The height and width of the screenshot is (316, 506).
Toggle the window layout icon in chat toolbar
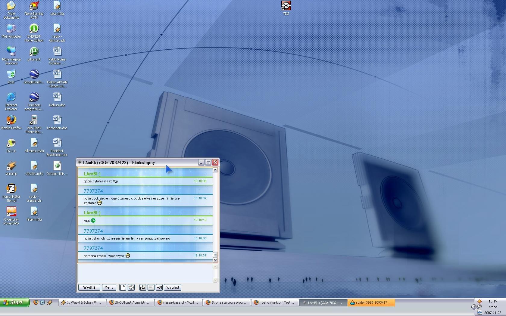(x=151, y=287)
